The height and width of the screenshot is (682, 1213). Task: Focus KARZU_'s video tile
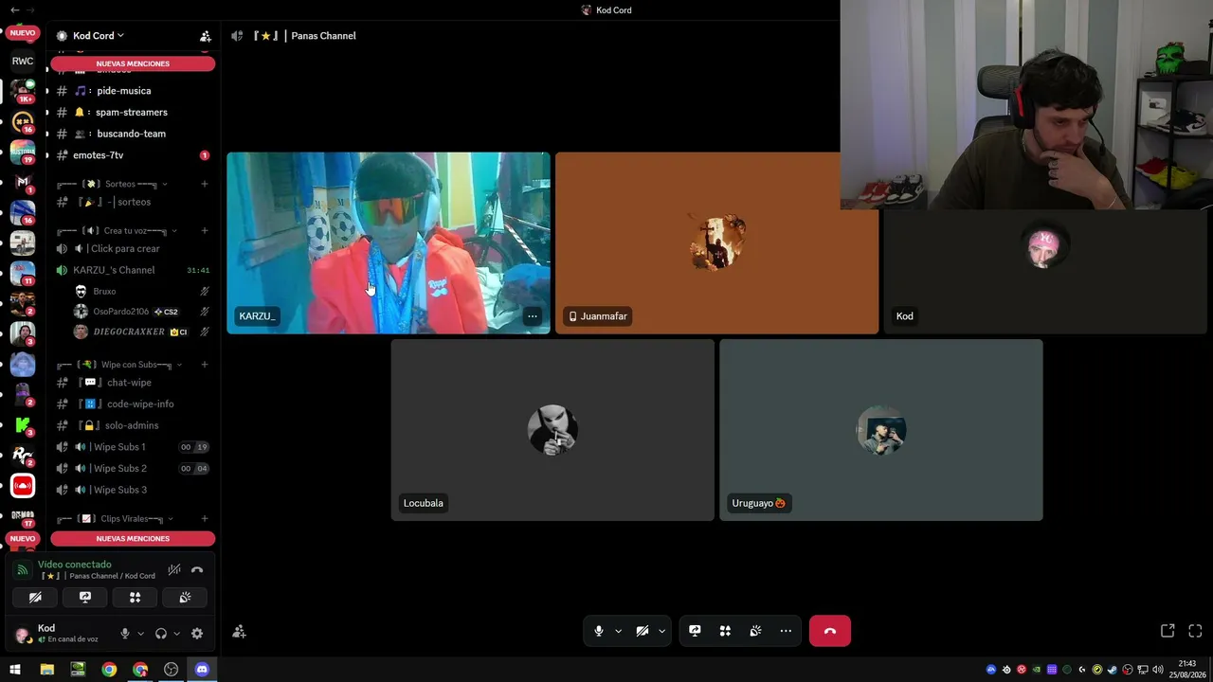pos(389,243)
